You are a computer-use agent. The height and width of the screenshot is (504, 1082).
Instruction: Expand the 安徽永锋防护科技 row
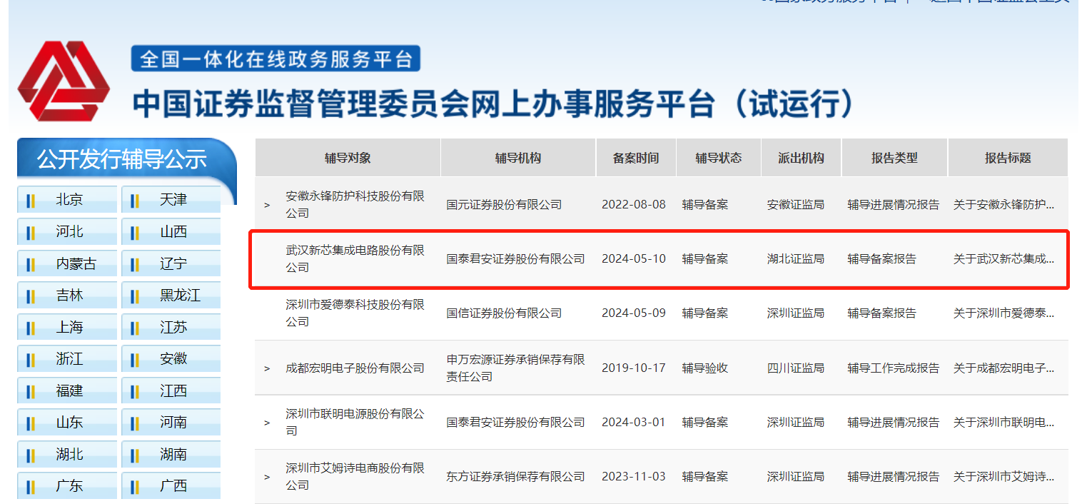click(x=267, y=205)
